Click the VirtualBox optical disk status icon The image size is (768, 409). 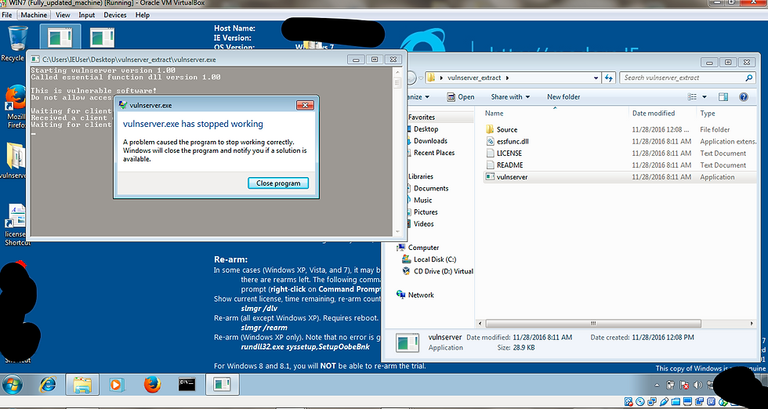640,403
